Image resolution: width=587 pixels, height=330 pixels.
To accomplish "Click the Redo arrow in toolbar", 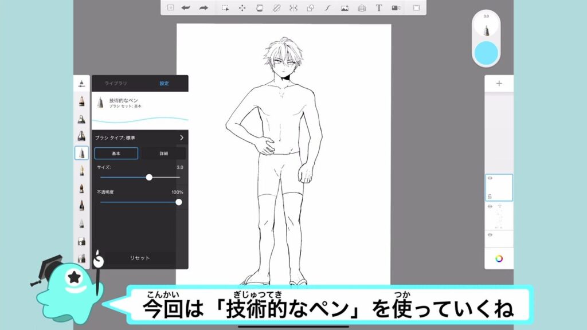I will tap(203, 8).
